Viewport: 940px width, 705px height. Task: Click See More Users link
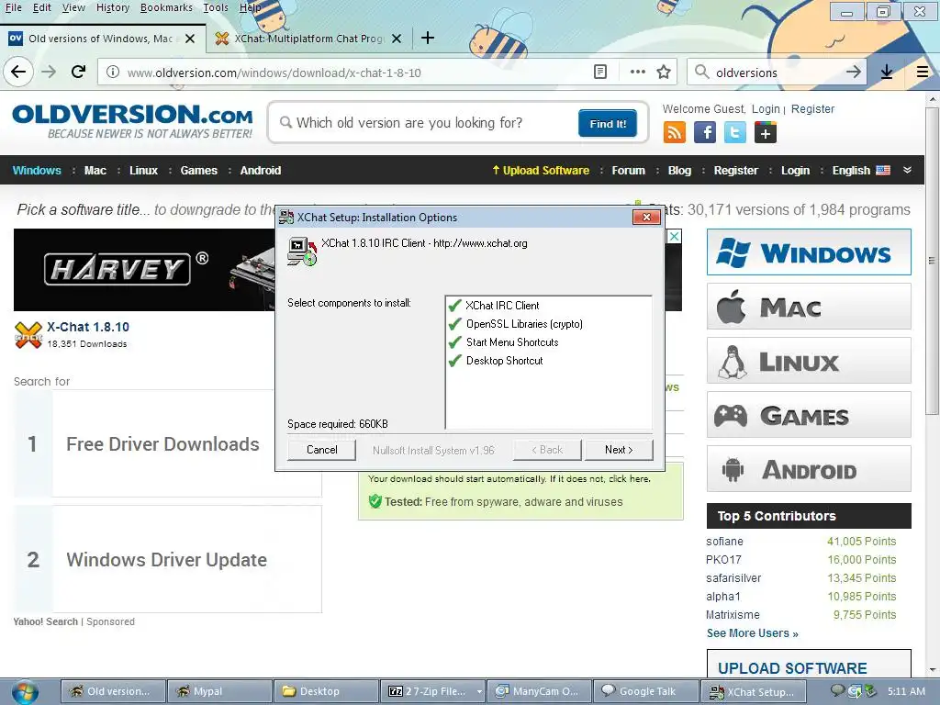coord(753,633)
